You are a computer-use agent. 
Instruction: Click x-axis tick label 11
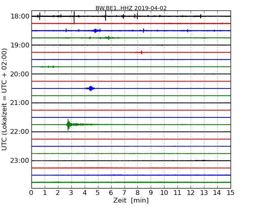point(177,193)
